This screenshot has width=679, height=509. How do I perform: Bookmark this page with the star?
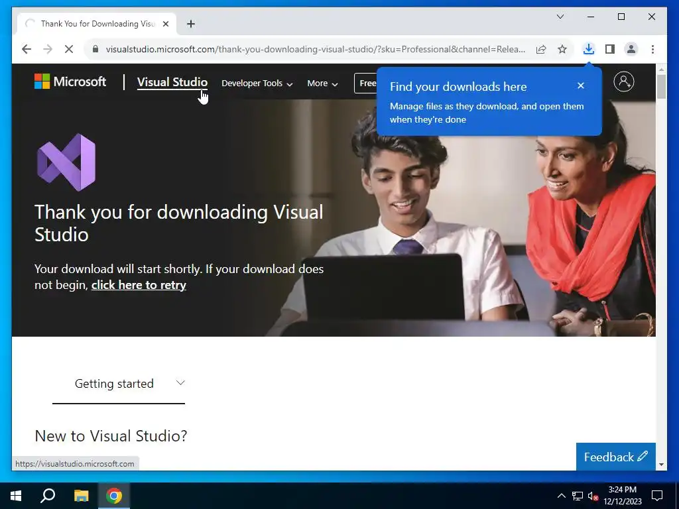562,49
